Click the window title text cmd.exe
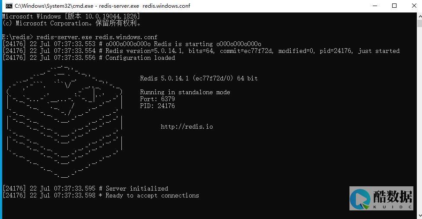This screenshot has height=219, width=422. 102,6
